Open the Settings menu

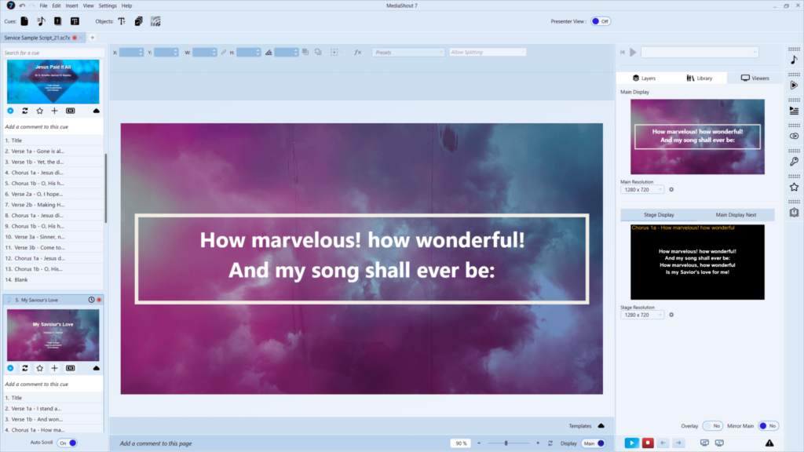point(107,5)
